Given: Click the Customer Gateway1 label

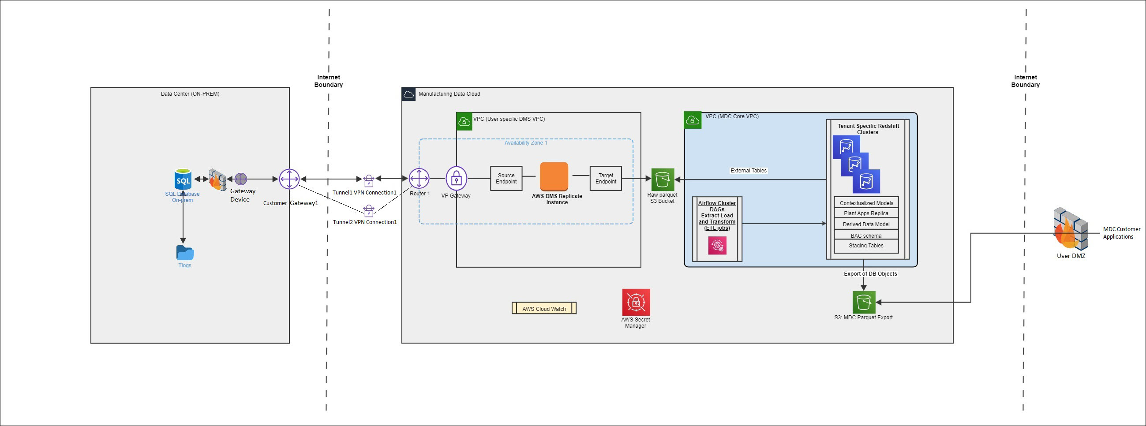Looking at the screenshot, I should (x=291, y=203).
